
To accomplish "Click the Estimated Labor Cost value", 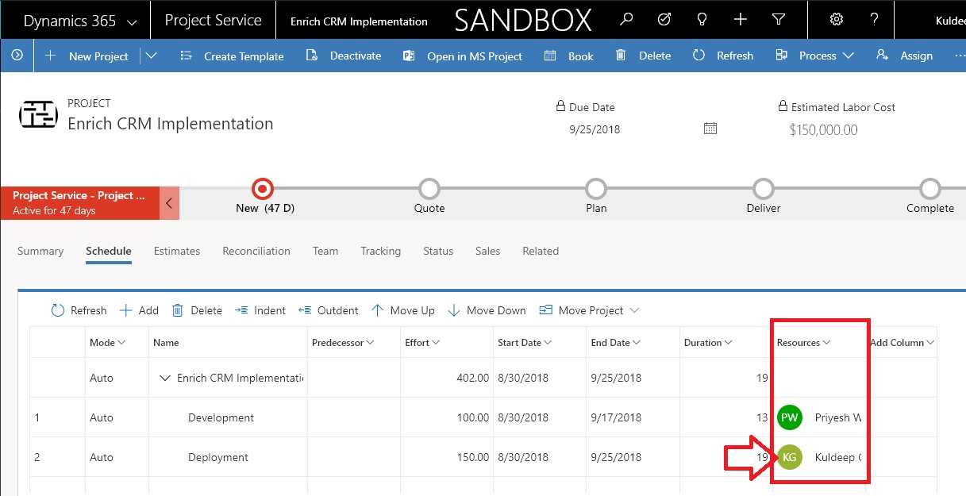I will pos(823,129).
